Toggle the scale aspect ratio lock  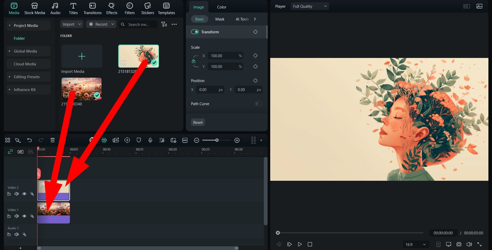pyautogui.click(x=194, y=61)
